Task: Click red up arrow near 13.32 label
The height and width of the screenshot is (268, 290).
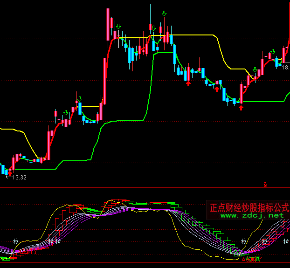Action: point(10,173)
